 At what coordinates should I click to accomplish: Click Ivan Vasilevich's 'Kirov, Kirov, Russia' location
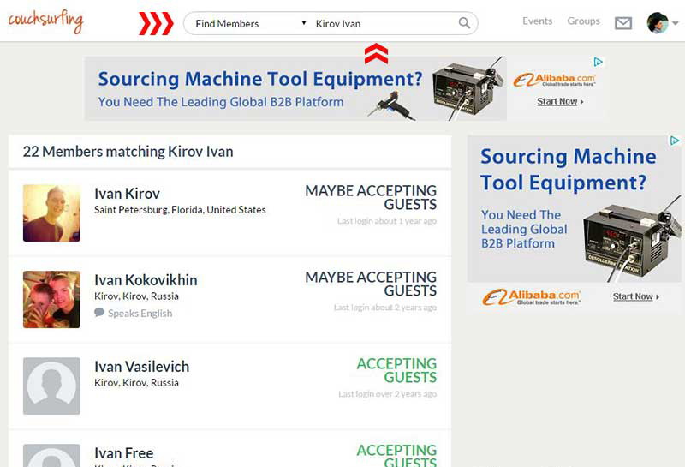(136, 383)
